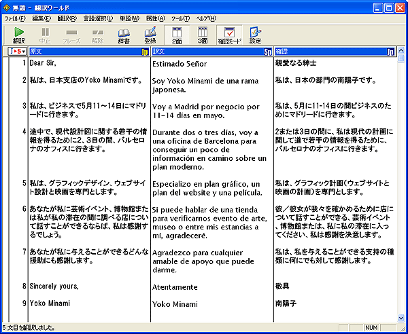This screenshot has width=408, height=334.
Task: Click back-translation '南陽子' in row 9
Action: [x=286, y=303]
